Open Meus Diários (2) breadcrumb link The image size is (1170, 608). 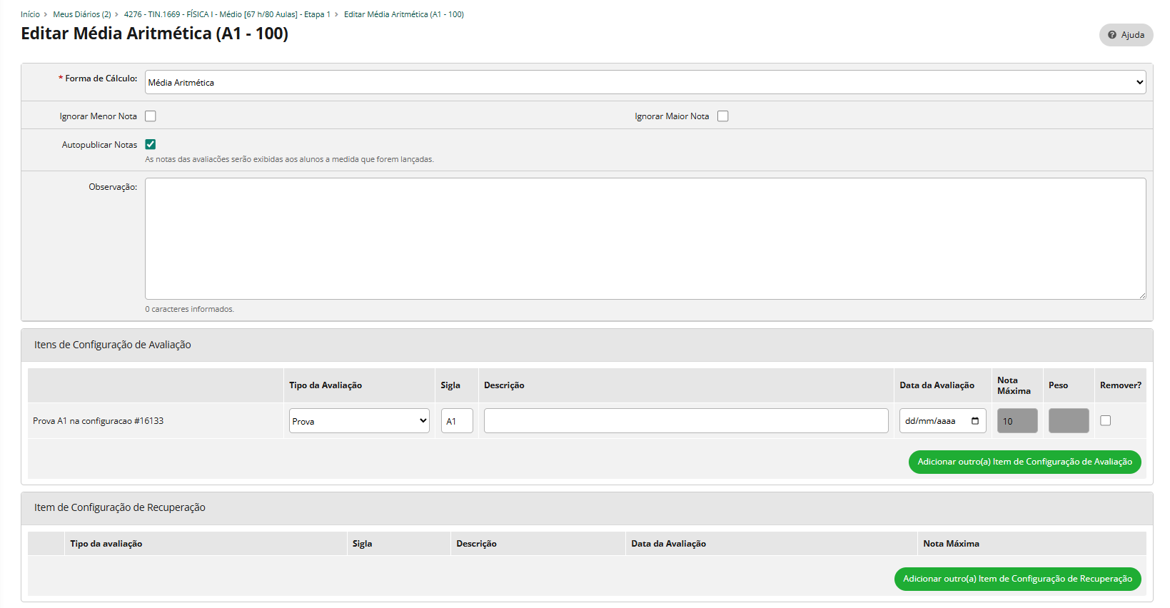click(81, 14)
